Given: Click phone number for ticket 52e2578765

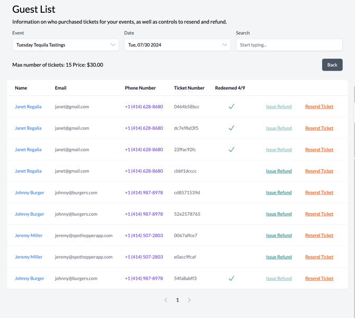Looking at the screenshot, I should [144, 214].
